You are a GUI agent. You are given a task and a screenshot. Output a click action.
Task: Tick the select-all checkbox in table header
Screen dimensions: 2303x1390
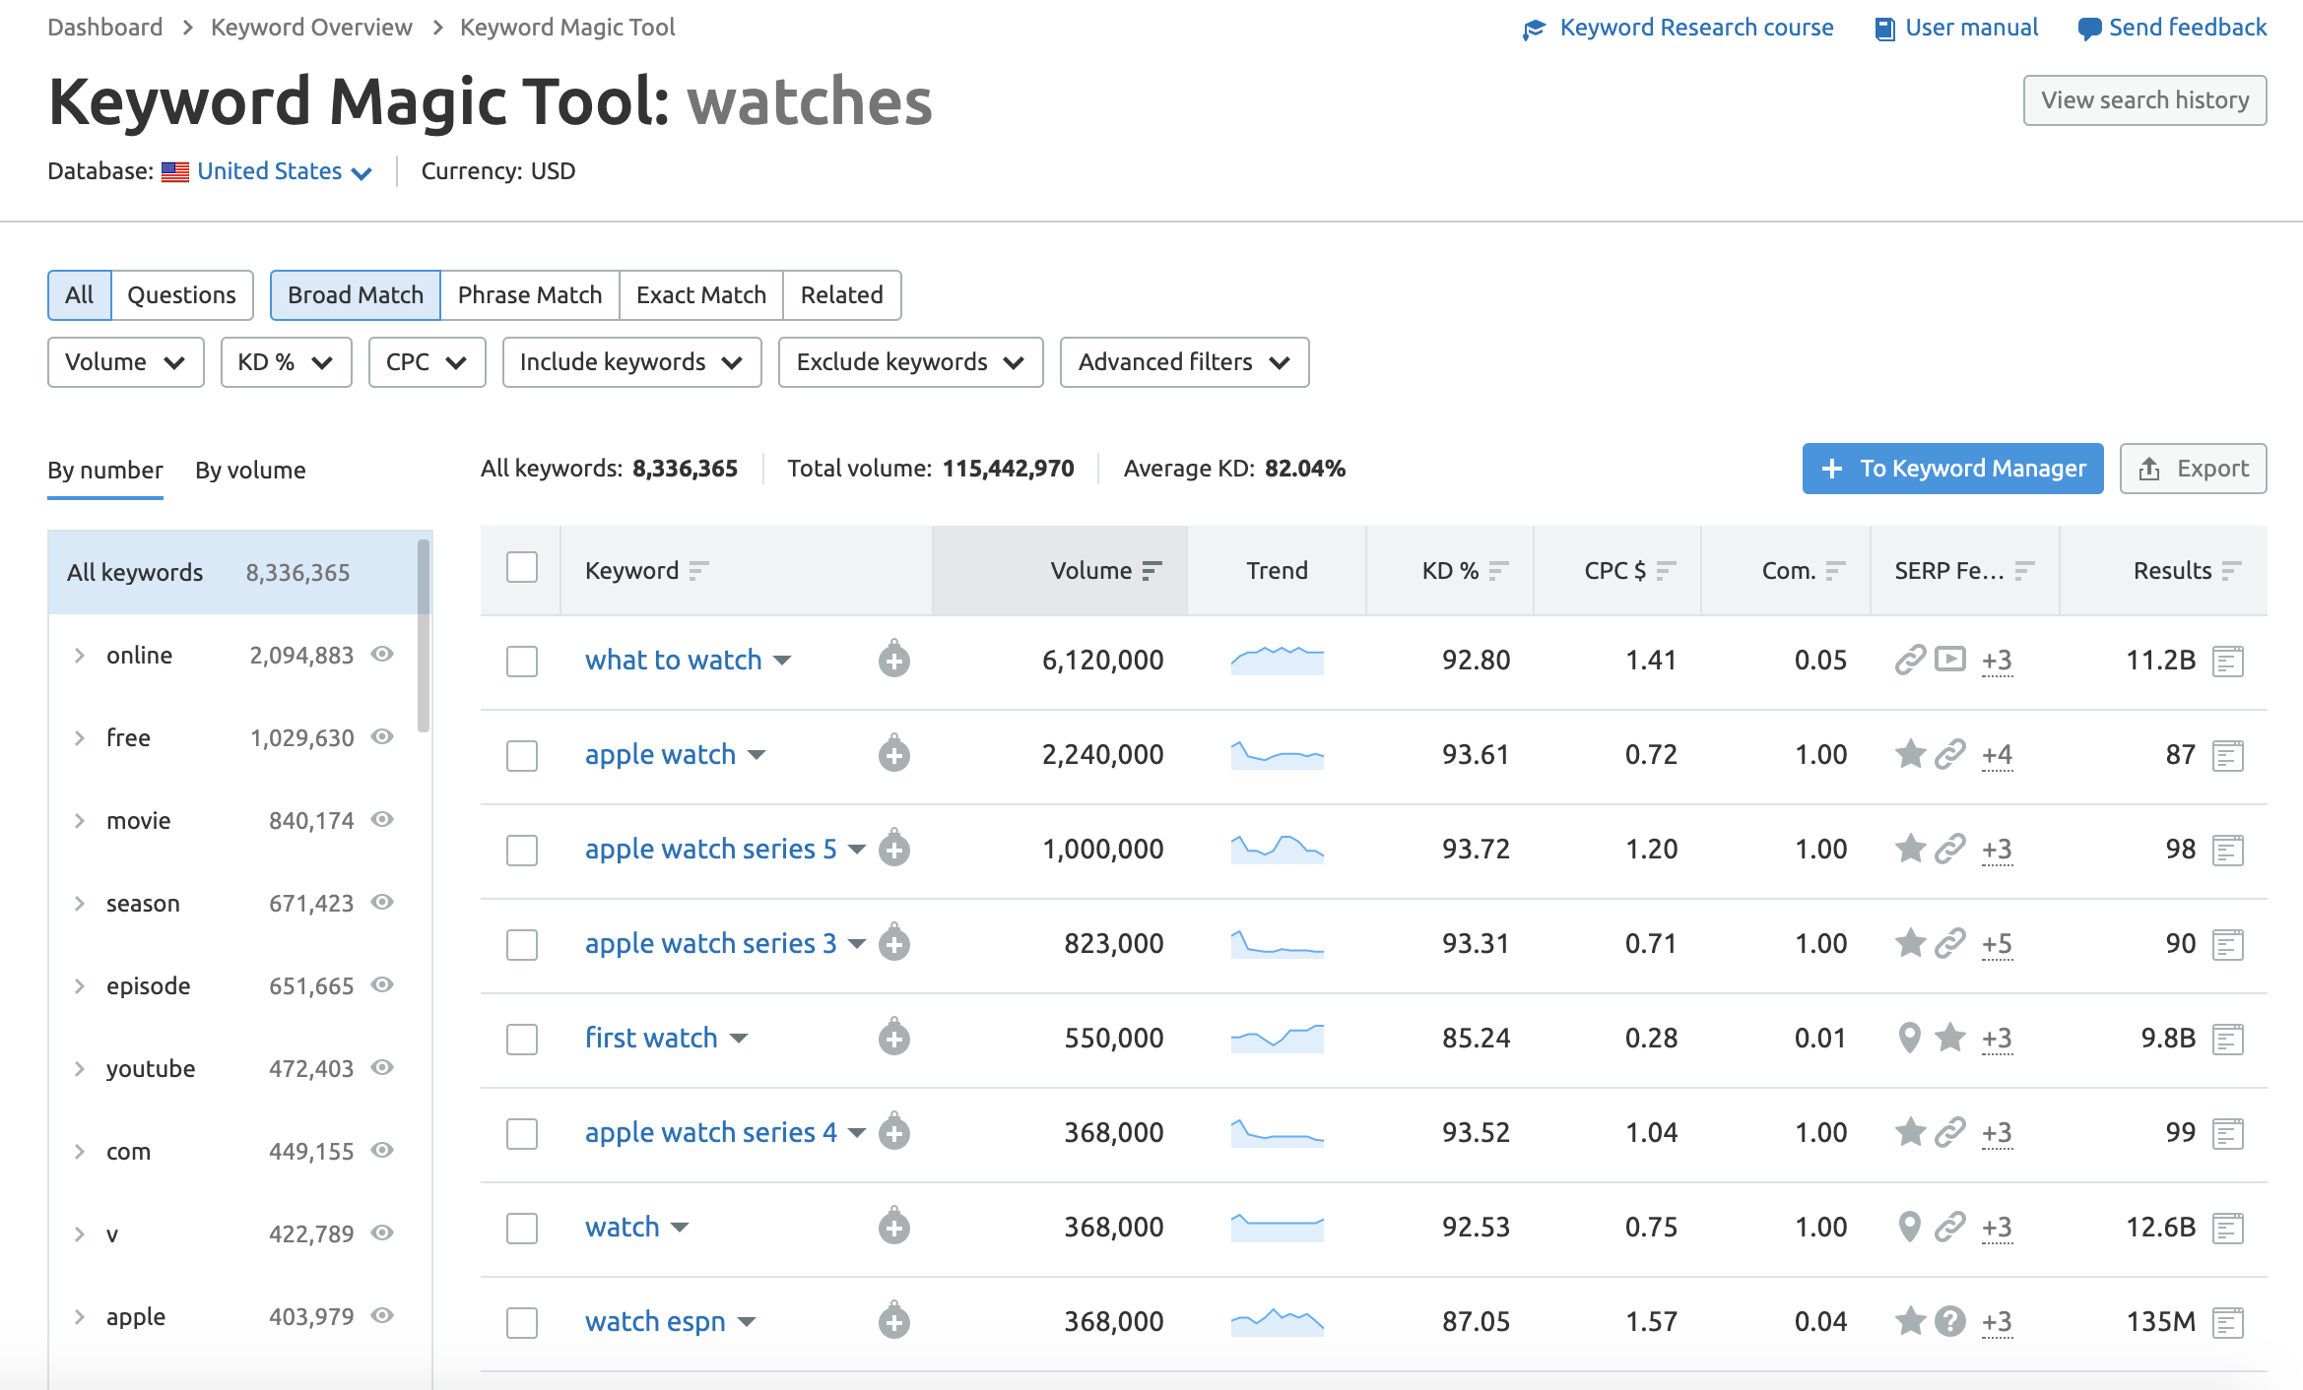[522, 568]
